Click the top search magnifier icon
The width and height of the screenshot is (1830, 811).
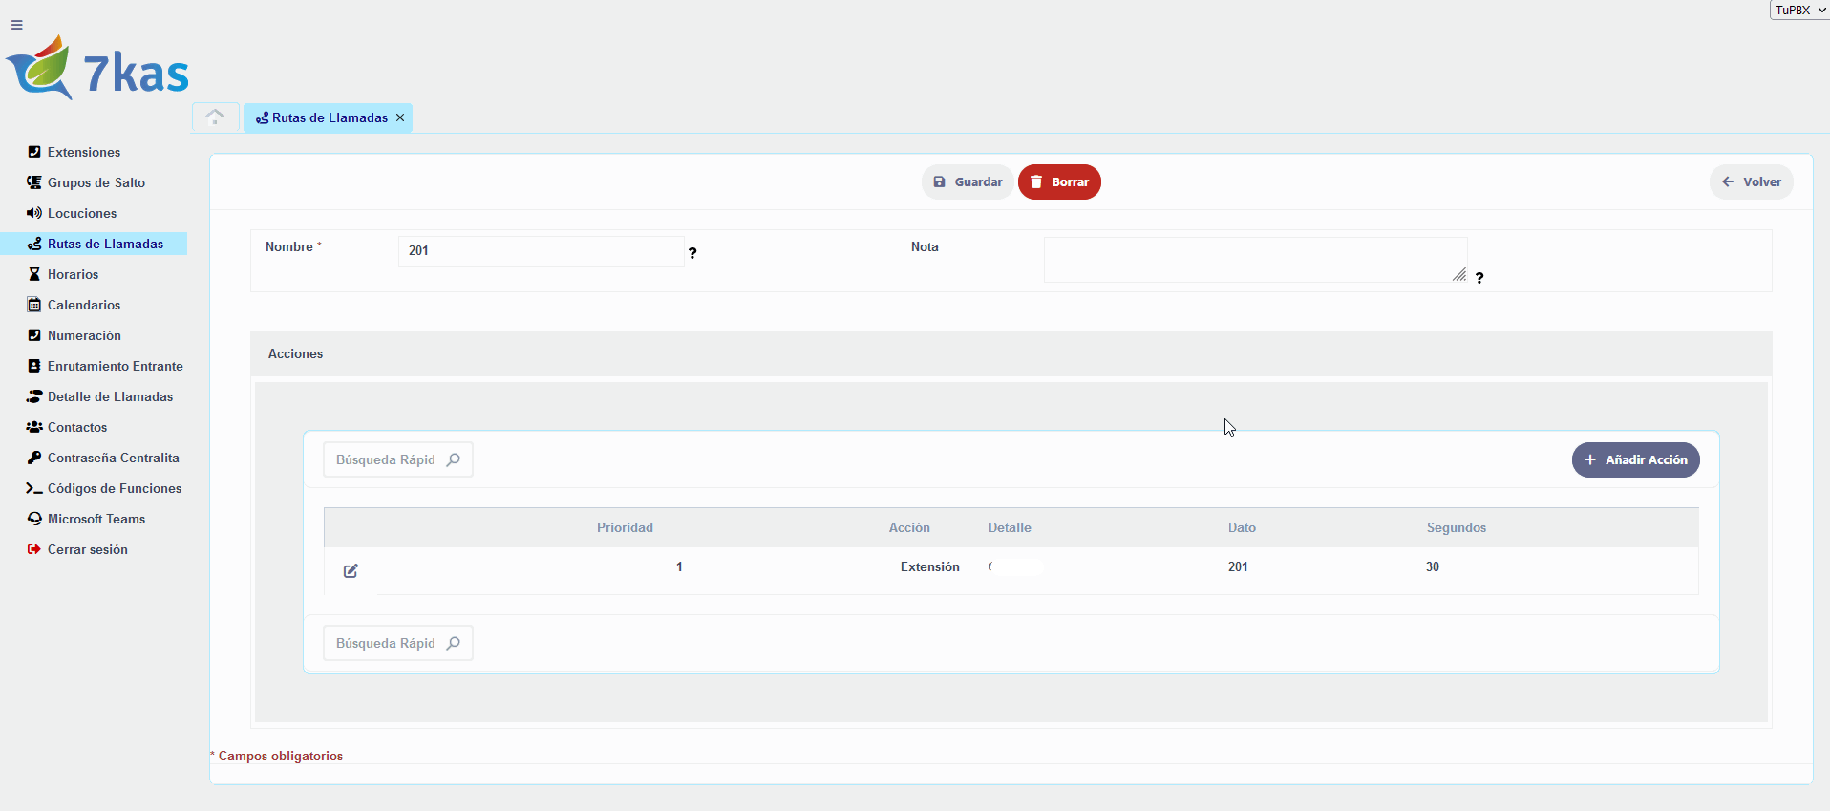(x=454, y=459)
